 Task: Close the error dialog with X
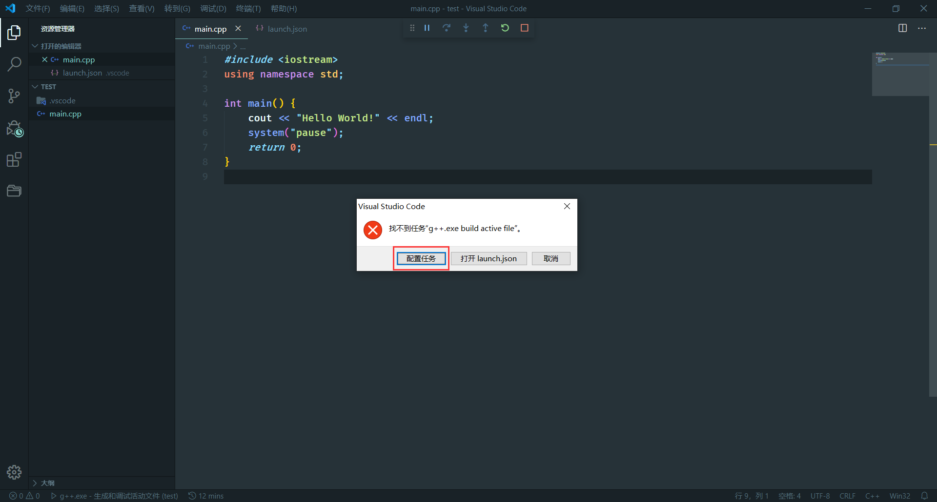[x=567, y=206]
